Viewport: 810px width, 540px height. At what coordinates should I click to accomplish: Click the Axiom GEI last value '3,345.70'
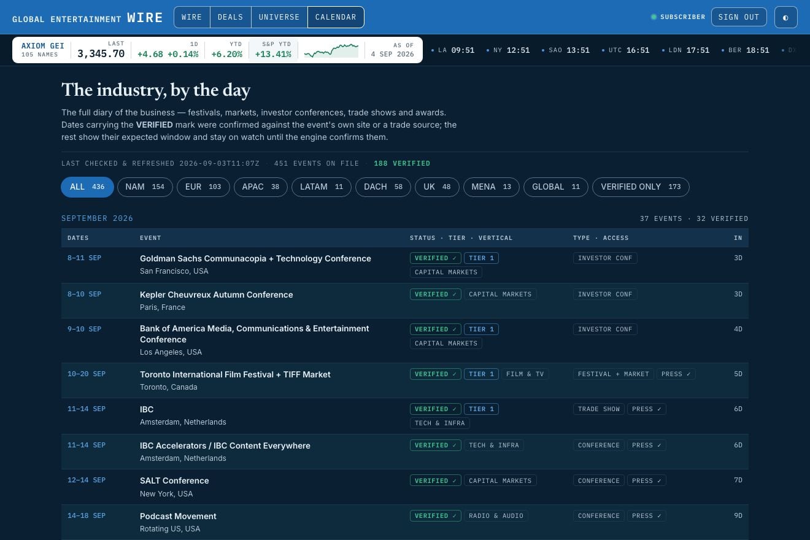[x=101, y=54]
